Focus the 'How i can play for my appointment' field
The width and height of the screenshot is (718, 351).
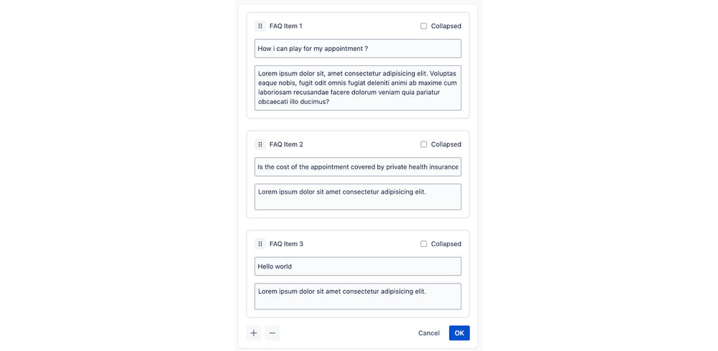(358, 48)
